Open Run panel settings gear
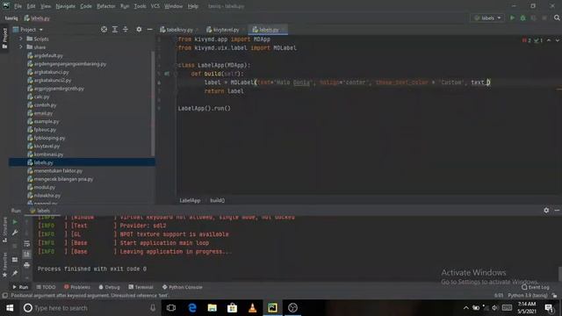The height and width of the screenshot is (316, 562). tap(546, 211)
